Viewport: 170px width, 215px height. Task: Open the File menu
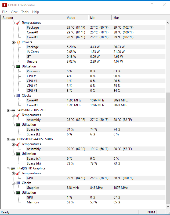click(5, 12)
